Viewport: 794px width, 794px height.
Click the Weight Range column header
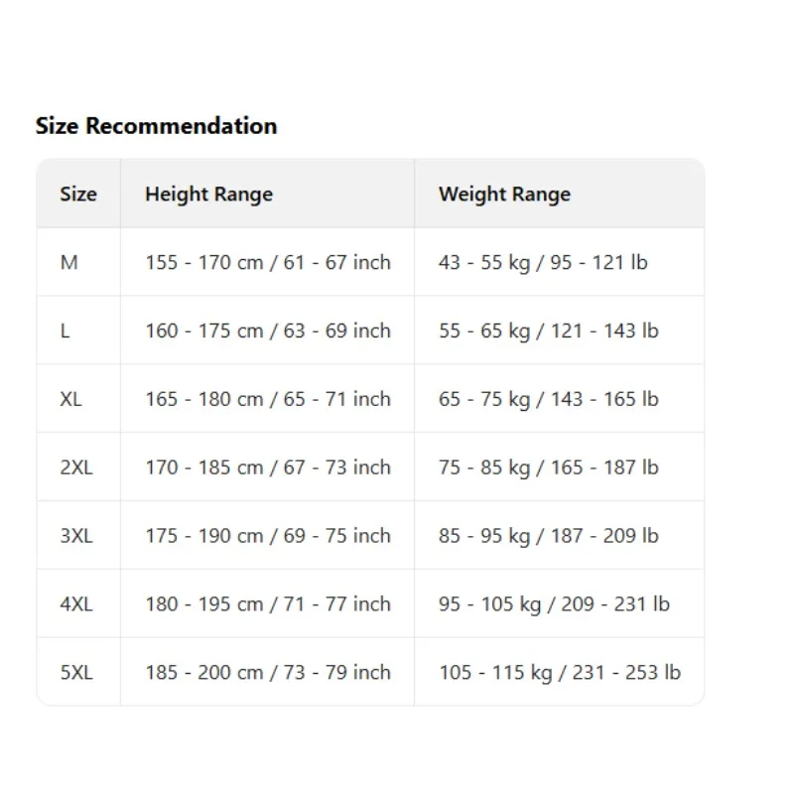pos(504,194)
